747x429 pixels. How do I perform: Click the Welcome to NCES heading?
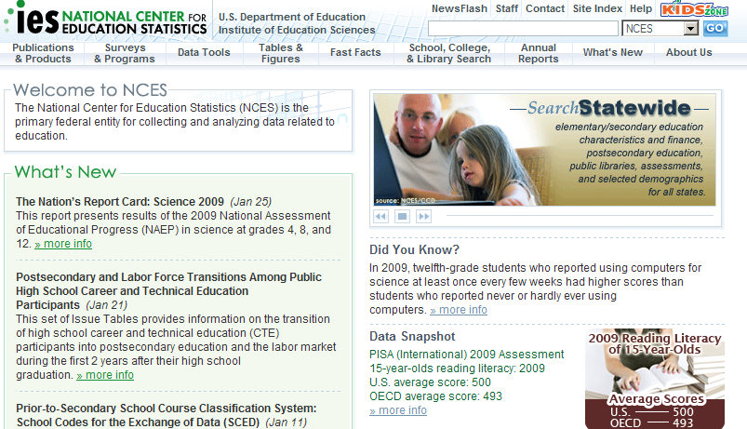[x=90, y=90]
